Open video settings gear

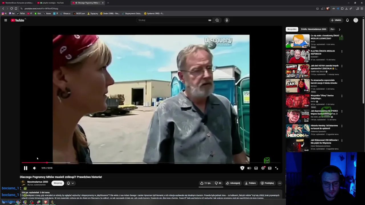pyautogui.click(x=263, y=168)
